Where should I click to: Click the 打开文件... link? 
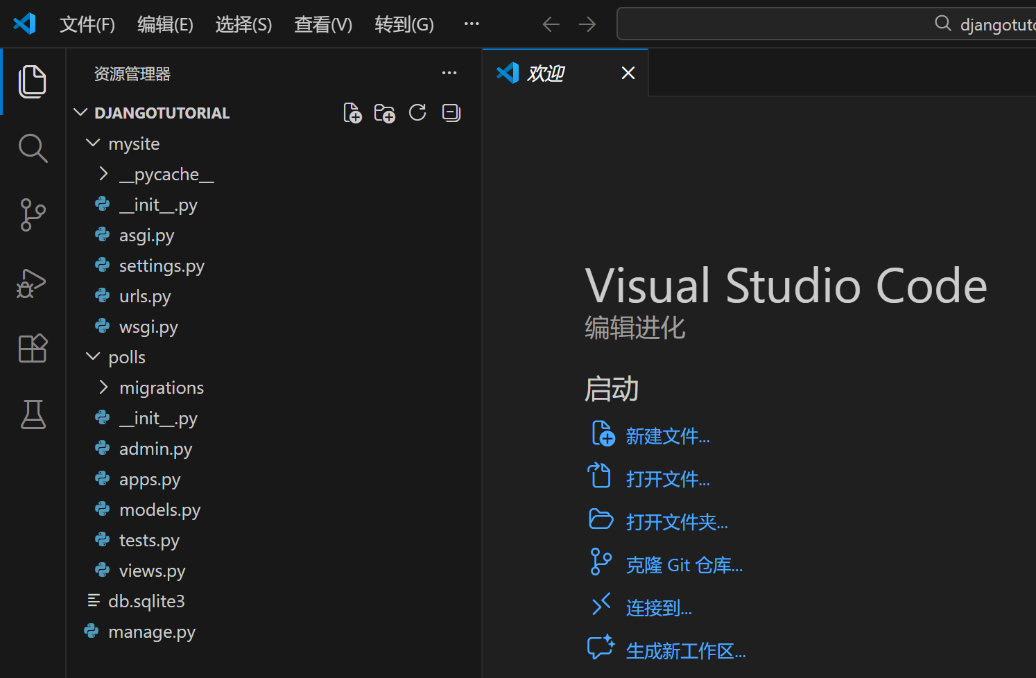coord(667,479)
